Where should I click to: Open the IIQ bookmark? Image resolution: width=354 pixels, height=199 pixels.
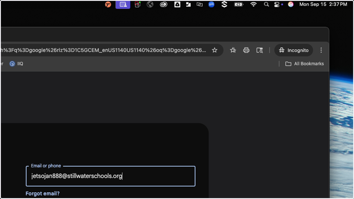(x=16, y=64)
